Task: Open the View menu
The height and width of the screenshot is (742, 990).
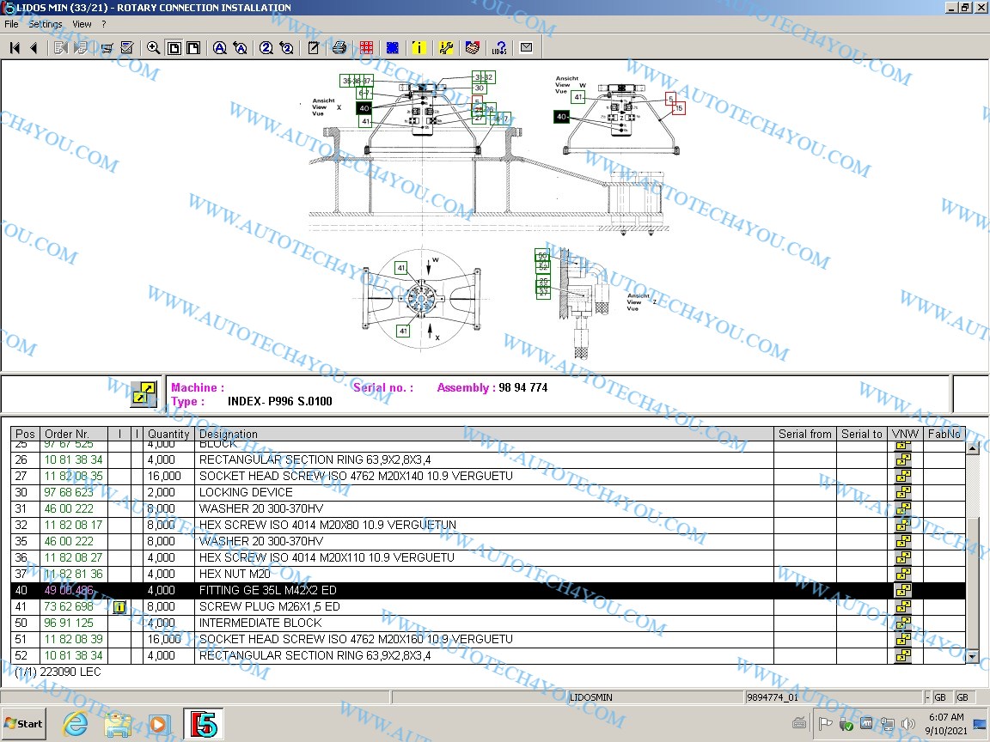Action: [82, 24]
